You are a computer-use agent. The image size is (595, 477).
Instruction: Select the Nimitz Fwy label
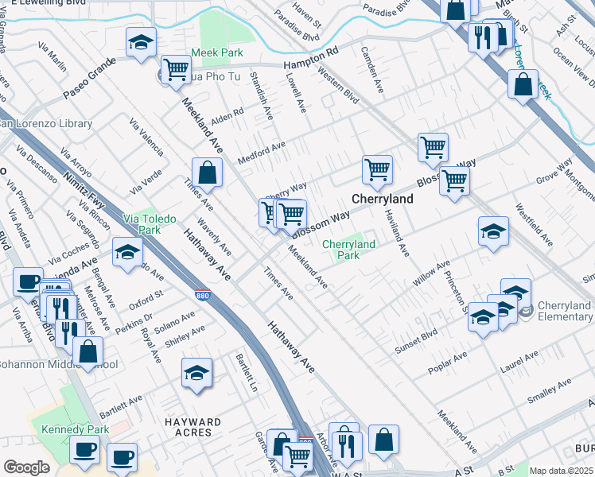click(84, 190)
